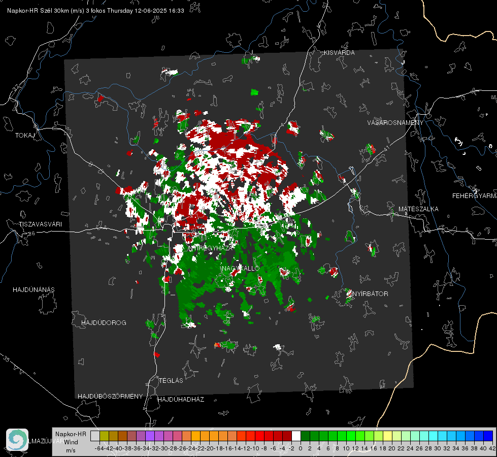Click the NYÍREGYHÁZA city label
Viewport: 497px width, 457px height.
click(211, 248)
